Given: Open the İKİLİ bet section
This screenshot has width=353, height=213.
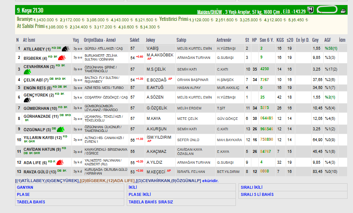Looking at the screenshot, I should click(x=133, y=188).
